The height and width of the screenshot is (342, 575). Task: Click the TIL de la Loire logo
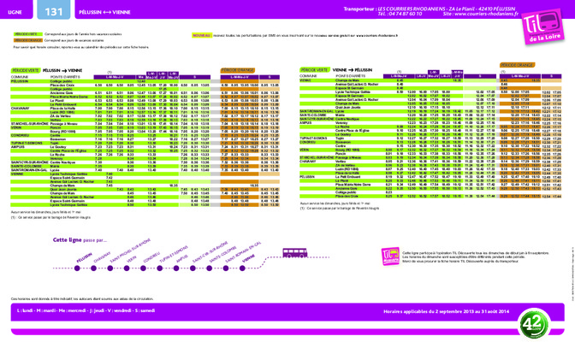(542, 26)
